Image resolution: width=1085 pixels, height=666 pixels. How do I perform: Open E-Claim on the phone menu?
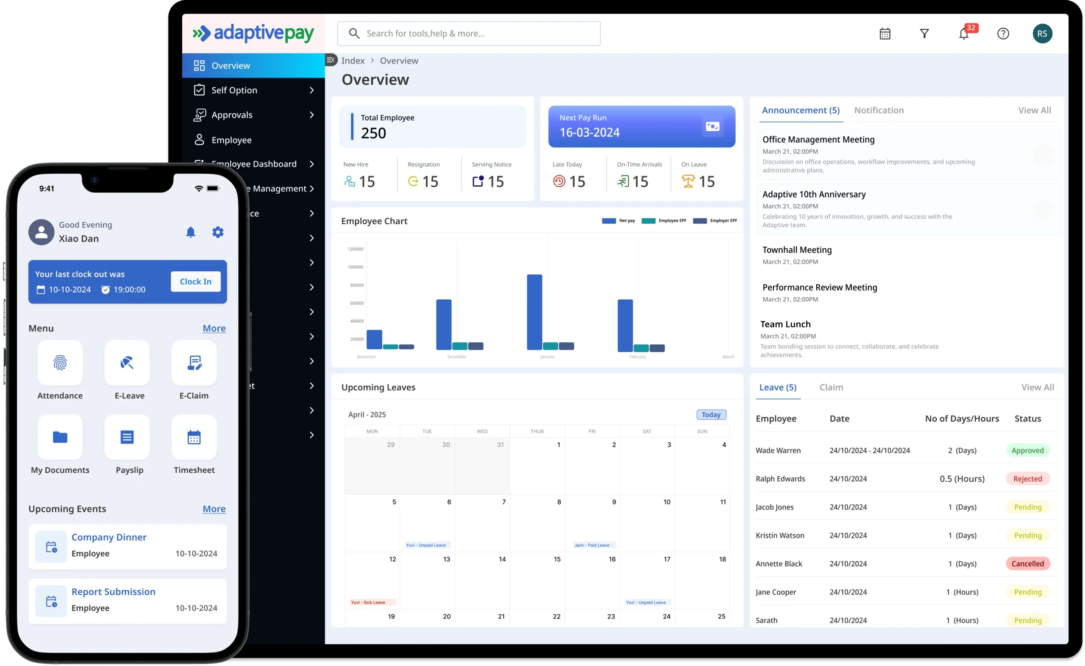[x=194, y=363]
